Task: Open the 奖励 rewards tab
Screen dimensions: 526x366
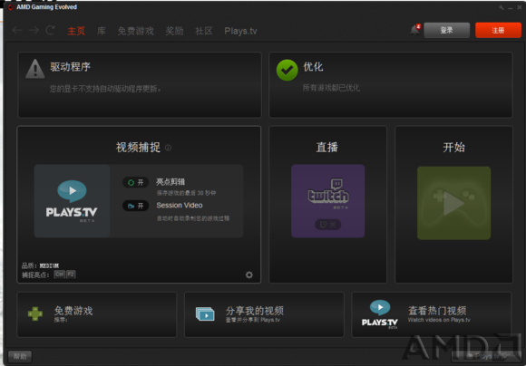Action: pos(174,31)
